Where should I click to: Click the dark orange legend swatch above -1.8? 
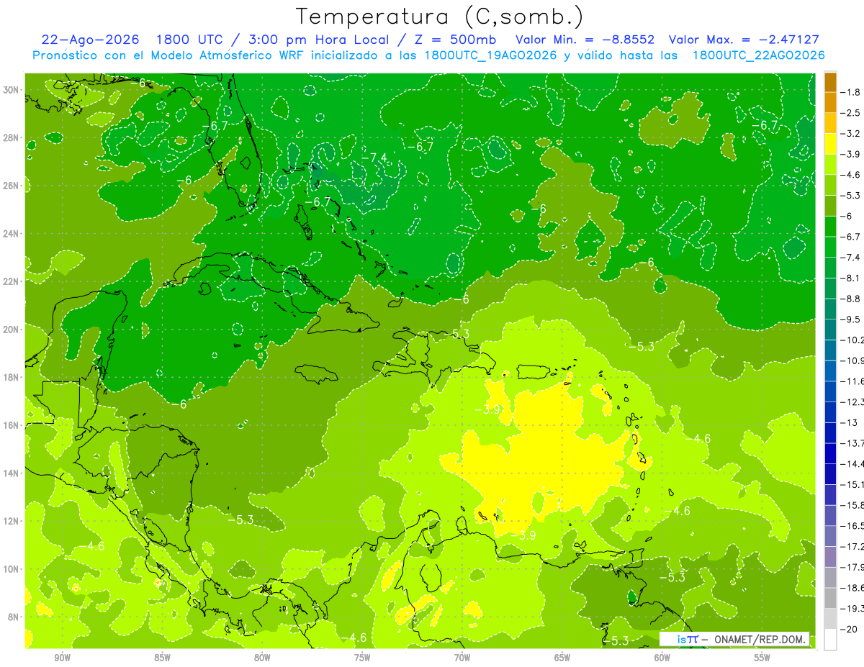pos(830,82)
